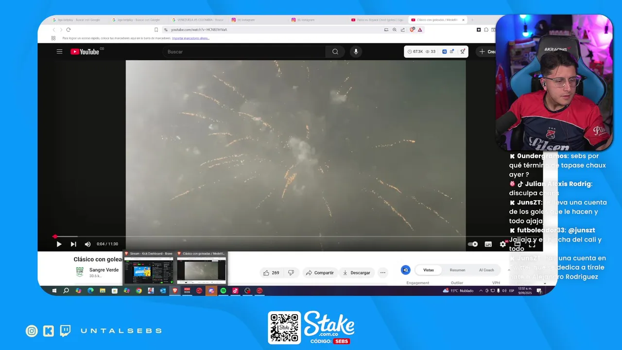Reload the browser page
The width and height of the screenshot is (622, 350).
pyautogui.click(x=68, y=30)
